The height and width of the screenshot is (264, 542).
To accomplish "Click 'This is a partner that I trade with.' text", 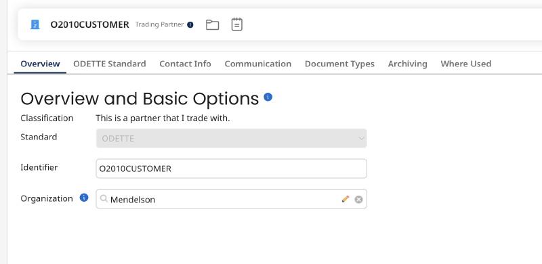I will [163, 118].
